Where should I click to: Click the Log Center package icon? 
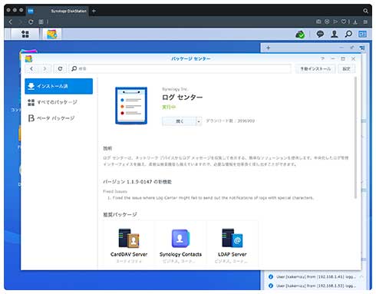(131, 105)
